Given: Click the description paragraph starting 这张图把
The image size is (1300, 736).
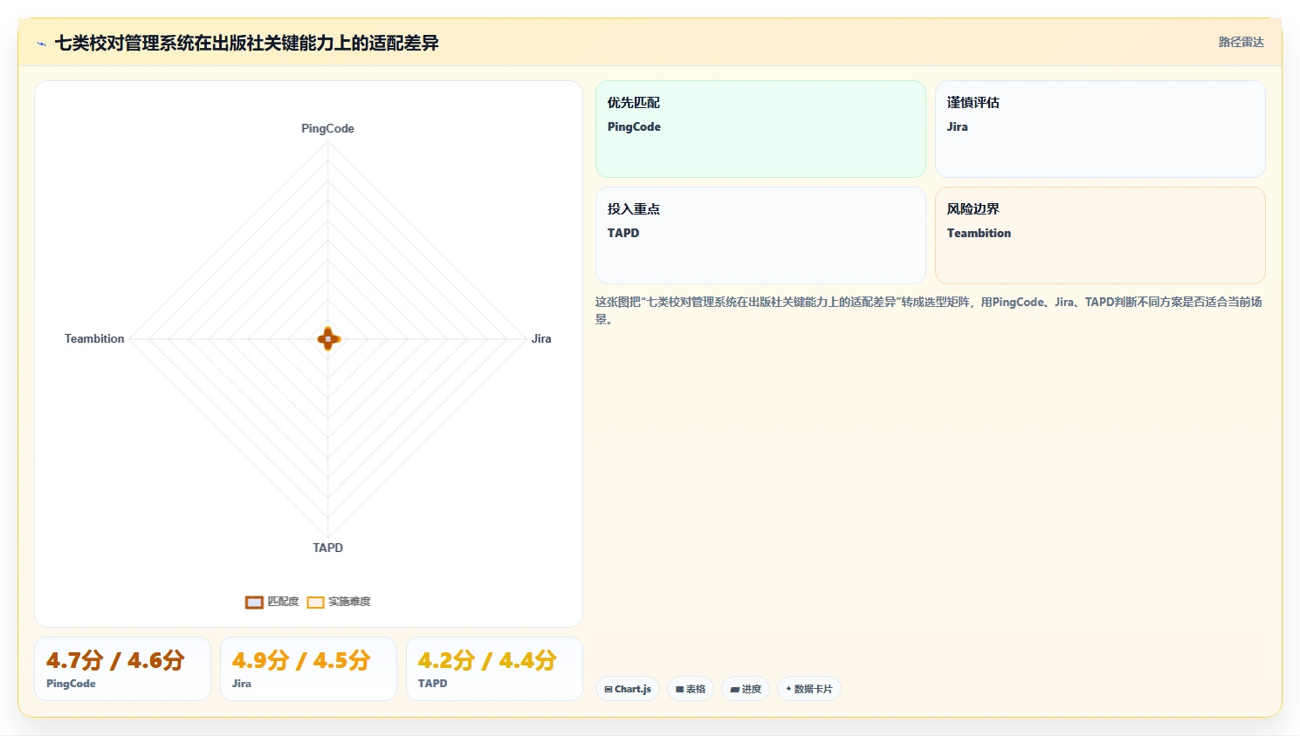Looking at the screenshot, I should [929, 310].
